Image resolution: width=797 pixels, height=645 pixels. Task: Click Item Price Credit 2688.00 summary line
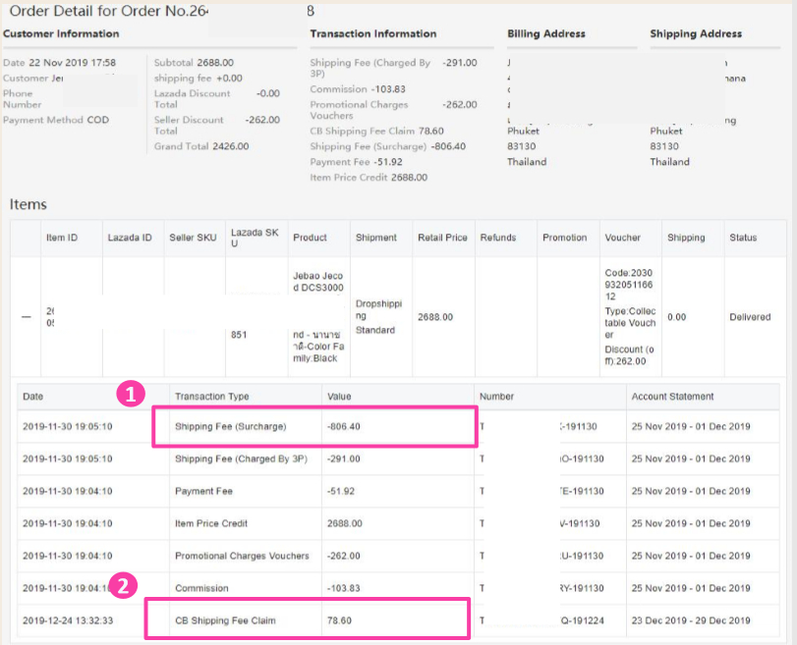[x=369, y=178]
